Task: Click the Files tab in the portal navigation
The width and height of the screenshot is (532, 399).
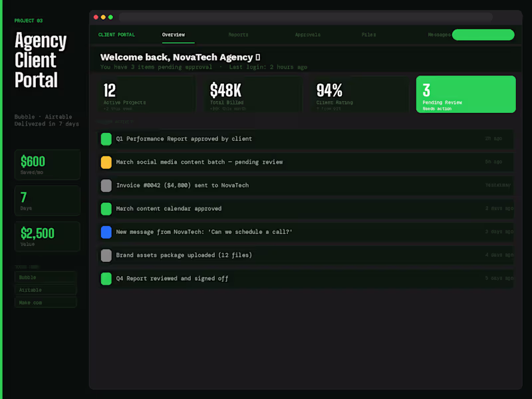Action: (368, 35)
